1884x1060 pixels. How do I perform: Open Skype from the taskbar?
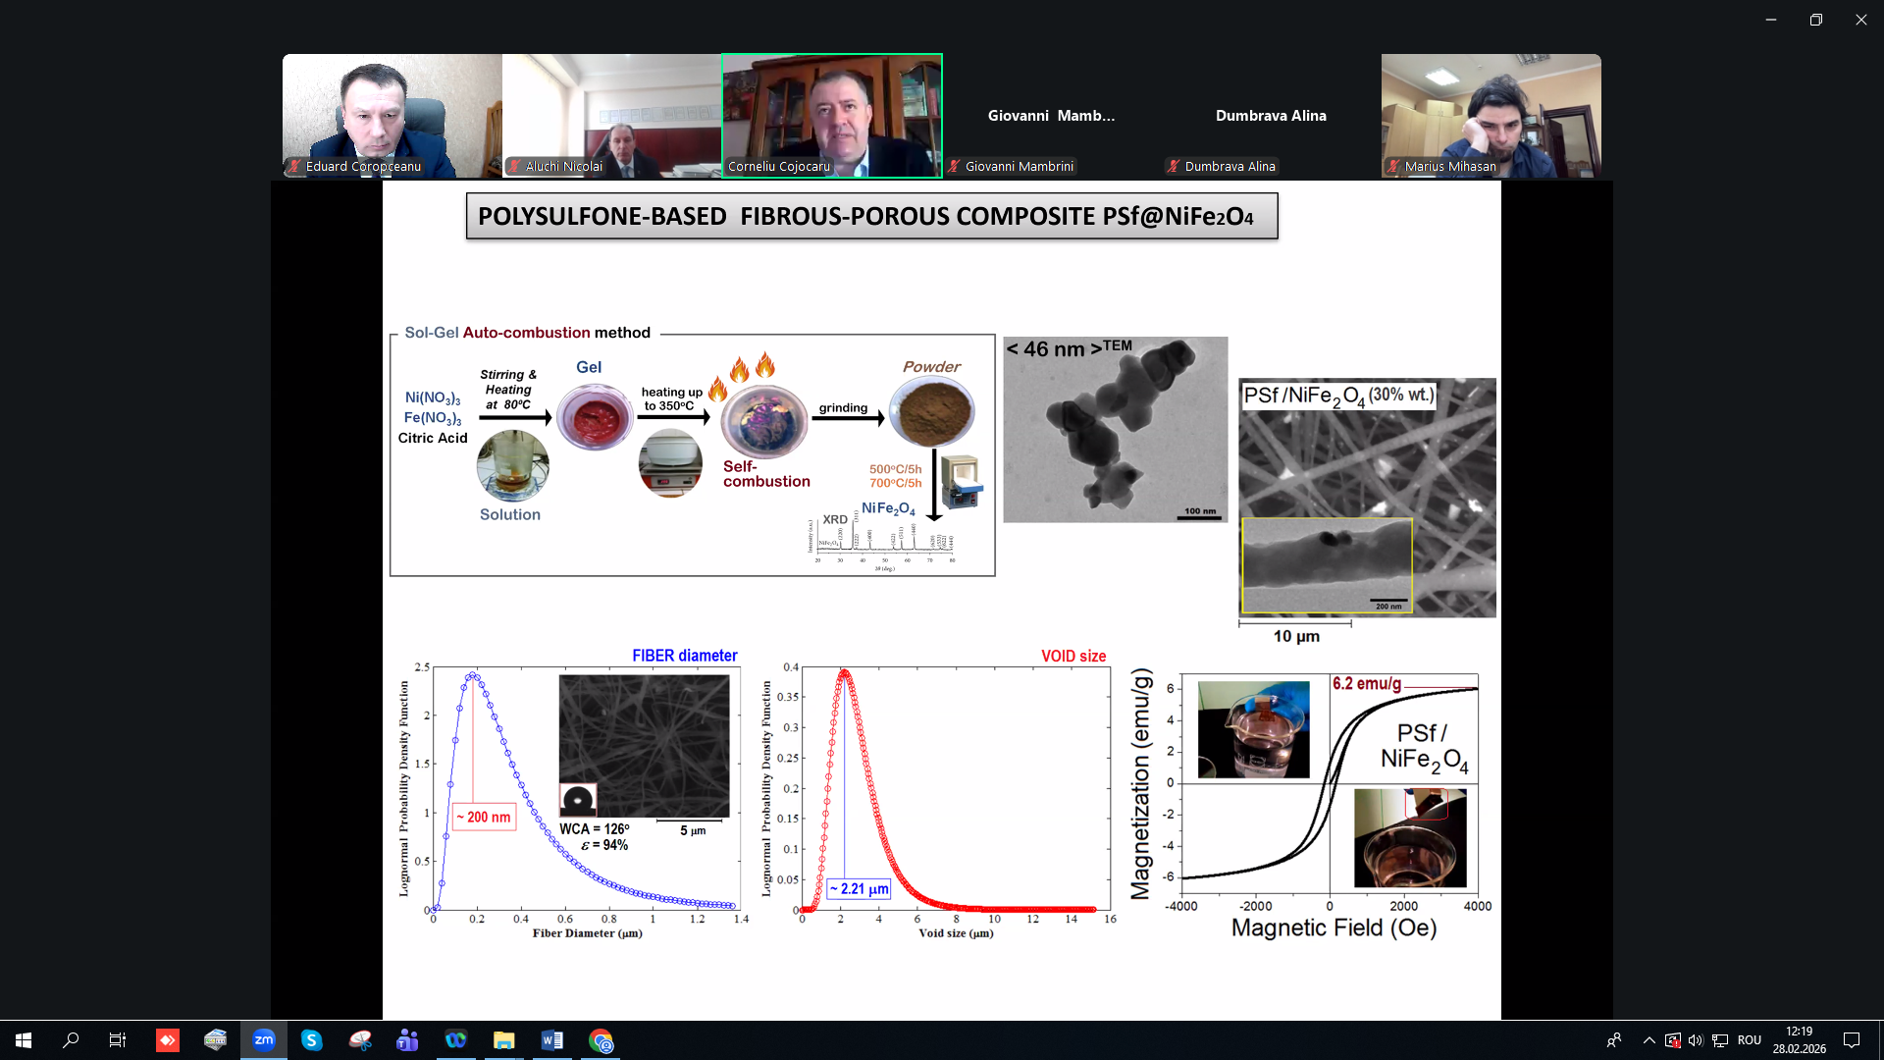click(x=312, y=1040)
